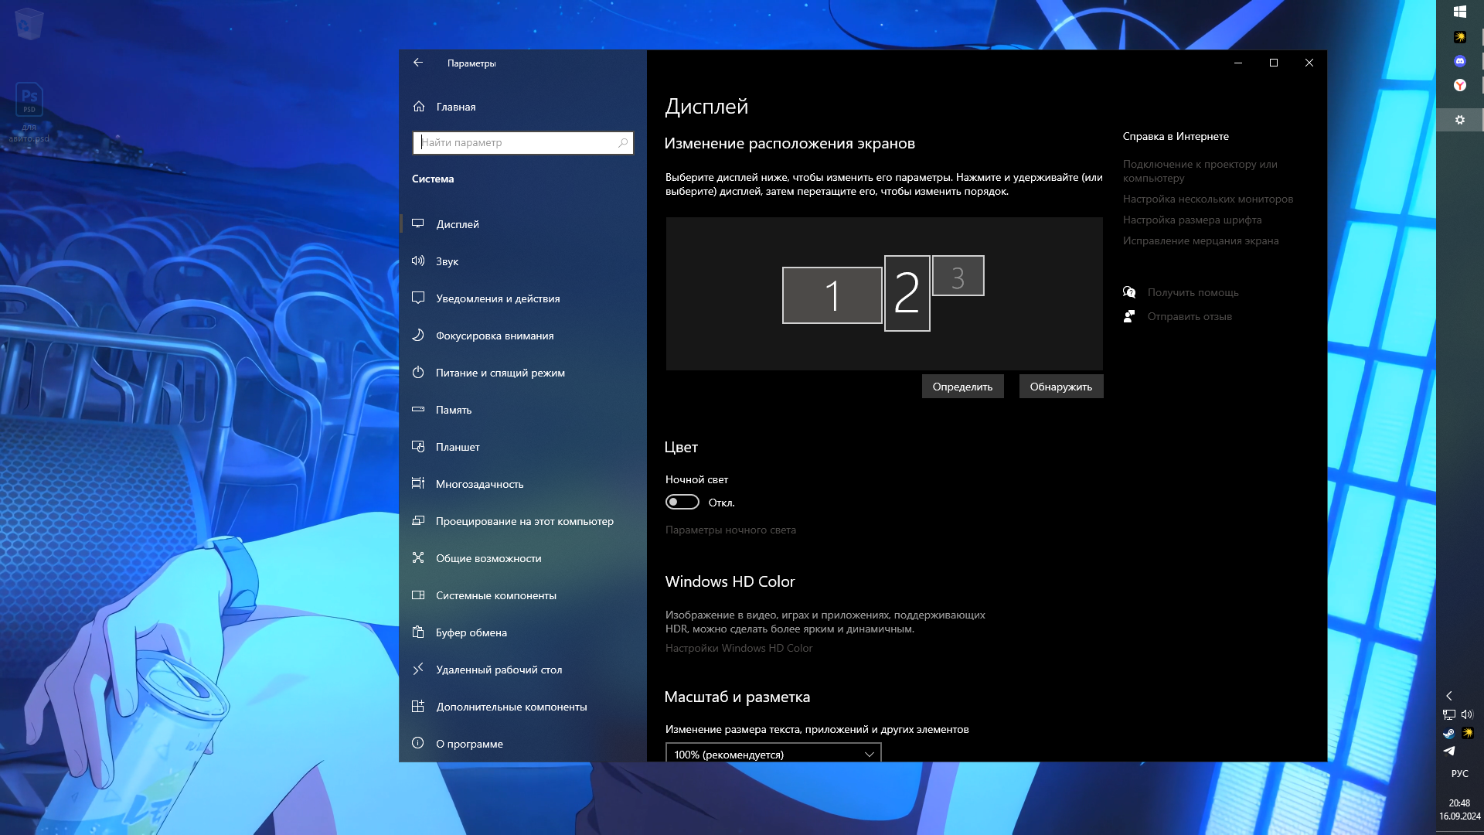This screenshot has height=835, width=1484.
Task: Open Telegram from the system tray
Action: [x=1449, y=751]
